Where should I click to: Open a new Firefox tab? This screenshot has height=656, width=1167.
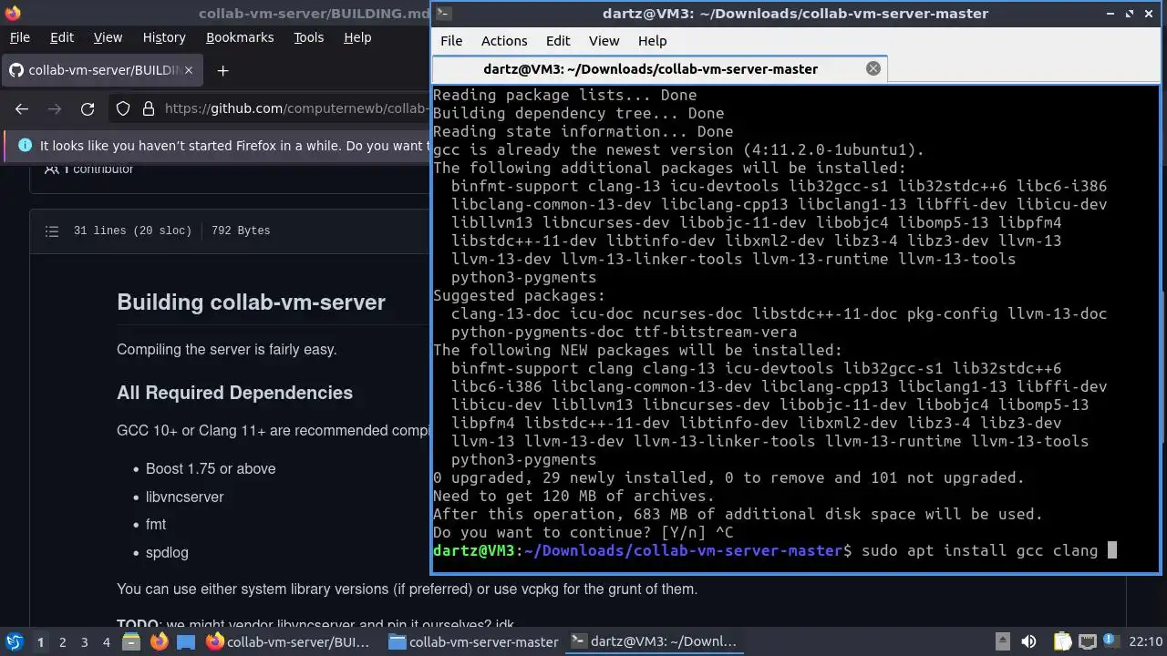coord(222,70)
